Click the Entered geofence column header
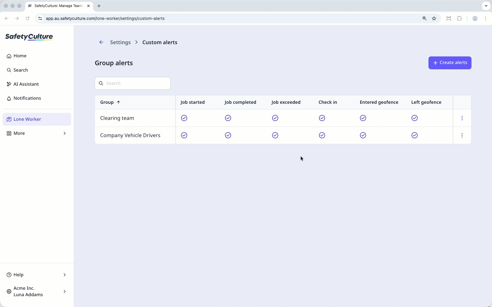 [379, 102]
